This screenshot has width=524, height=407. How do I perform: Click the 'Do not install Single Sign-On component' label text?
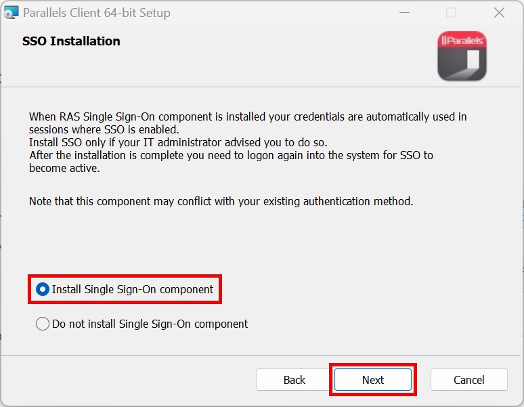point(150,324)
